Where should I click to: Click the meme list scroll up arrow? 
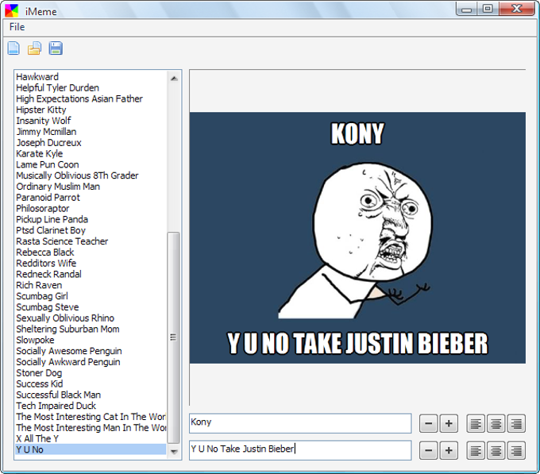[x=174, y=79]
